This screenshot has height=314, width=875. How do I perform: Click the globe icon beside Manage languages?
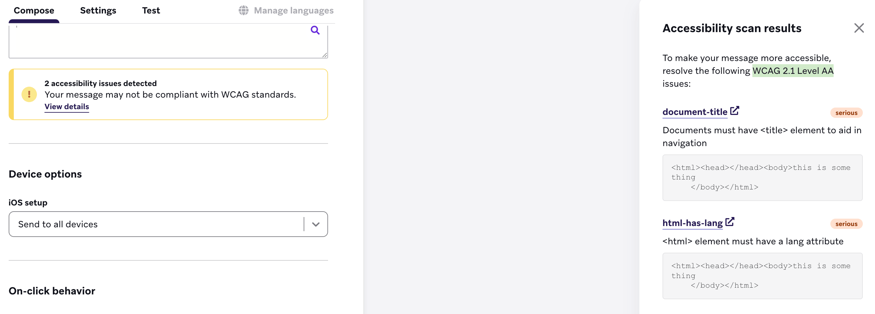[x=243, y=11]
